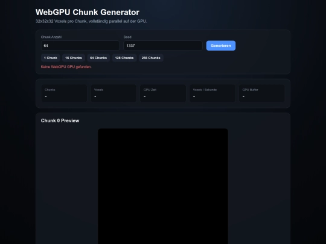Screen dimensions: 326x244
Task: Select the Voxels / Sekunde stat card
Action: click(x=213, y=93)
